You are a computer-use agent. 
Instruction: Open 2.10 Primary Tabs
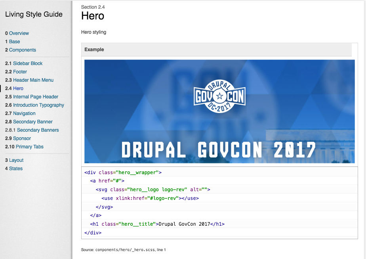coord(24,147)
